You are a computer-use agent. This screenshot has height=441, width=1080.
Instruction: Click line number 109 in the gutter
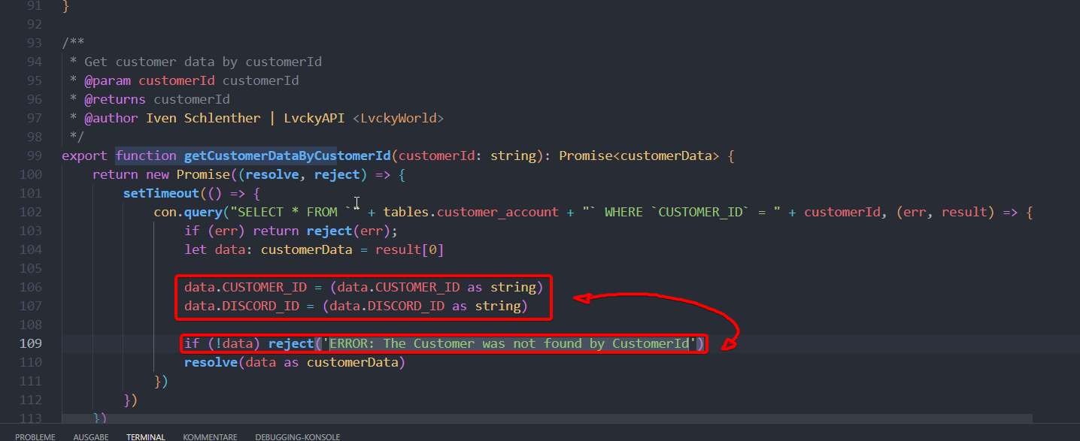point(30,343)
